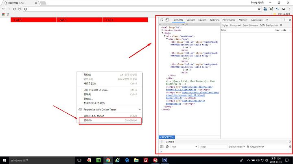Close the console drawer
Image resolution: width=293 pixels, height=164 pixels.
click(290, 142)
